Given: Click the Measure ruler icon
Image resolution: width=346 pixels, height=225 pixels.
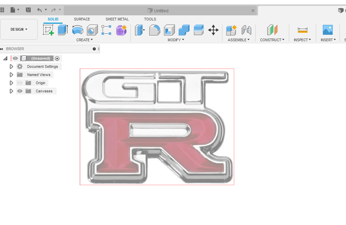Looking at the screenshot, I should pos(302,30).
